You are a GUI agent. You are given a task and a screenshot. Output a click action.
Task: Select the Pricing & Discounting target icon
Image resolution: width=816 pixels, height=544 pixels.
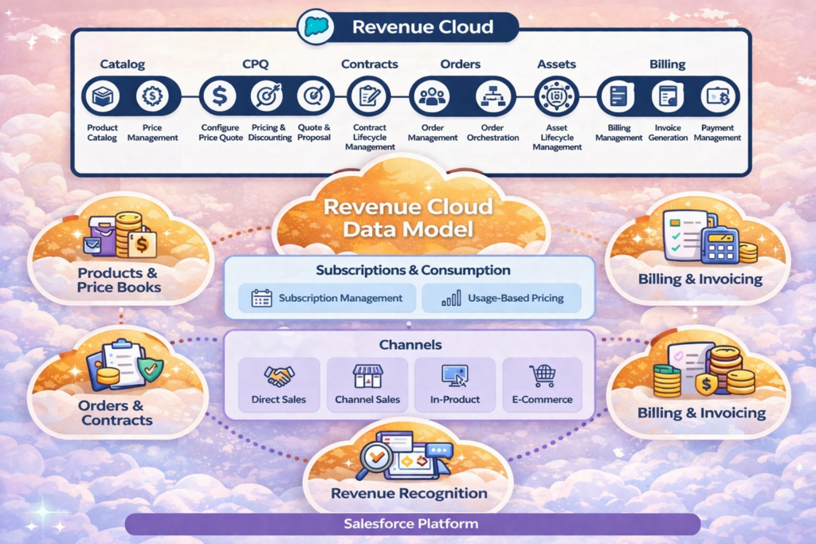[x=269, y=97]
